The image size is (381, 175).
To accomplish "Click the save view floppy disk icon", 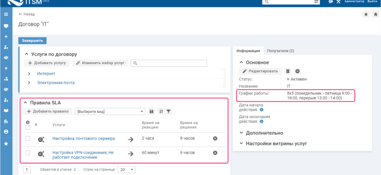I will tap(152, 112).
